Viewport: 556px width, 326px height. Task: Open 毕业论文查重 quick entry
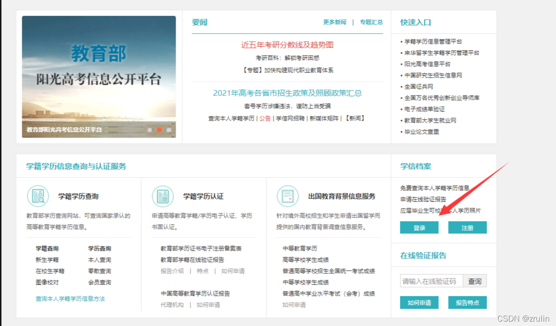click(x=422, y=132)
